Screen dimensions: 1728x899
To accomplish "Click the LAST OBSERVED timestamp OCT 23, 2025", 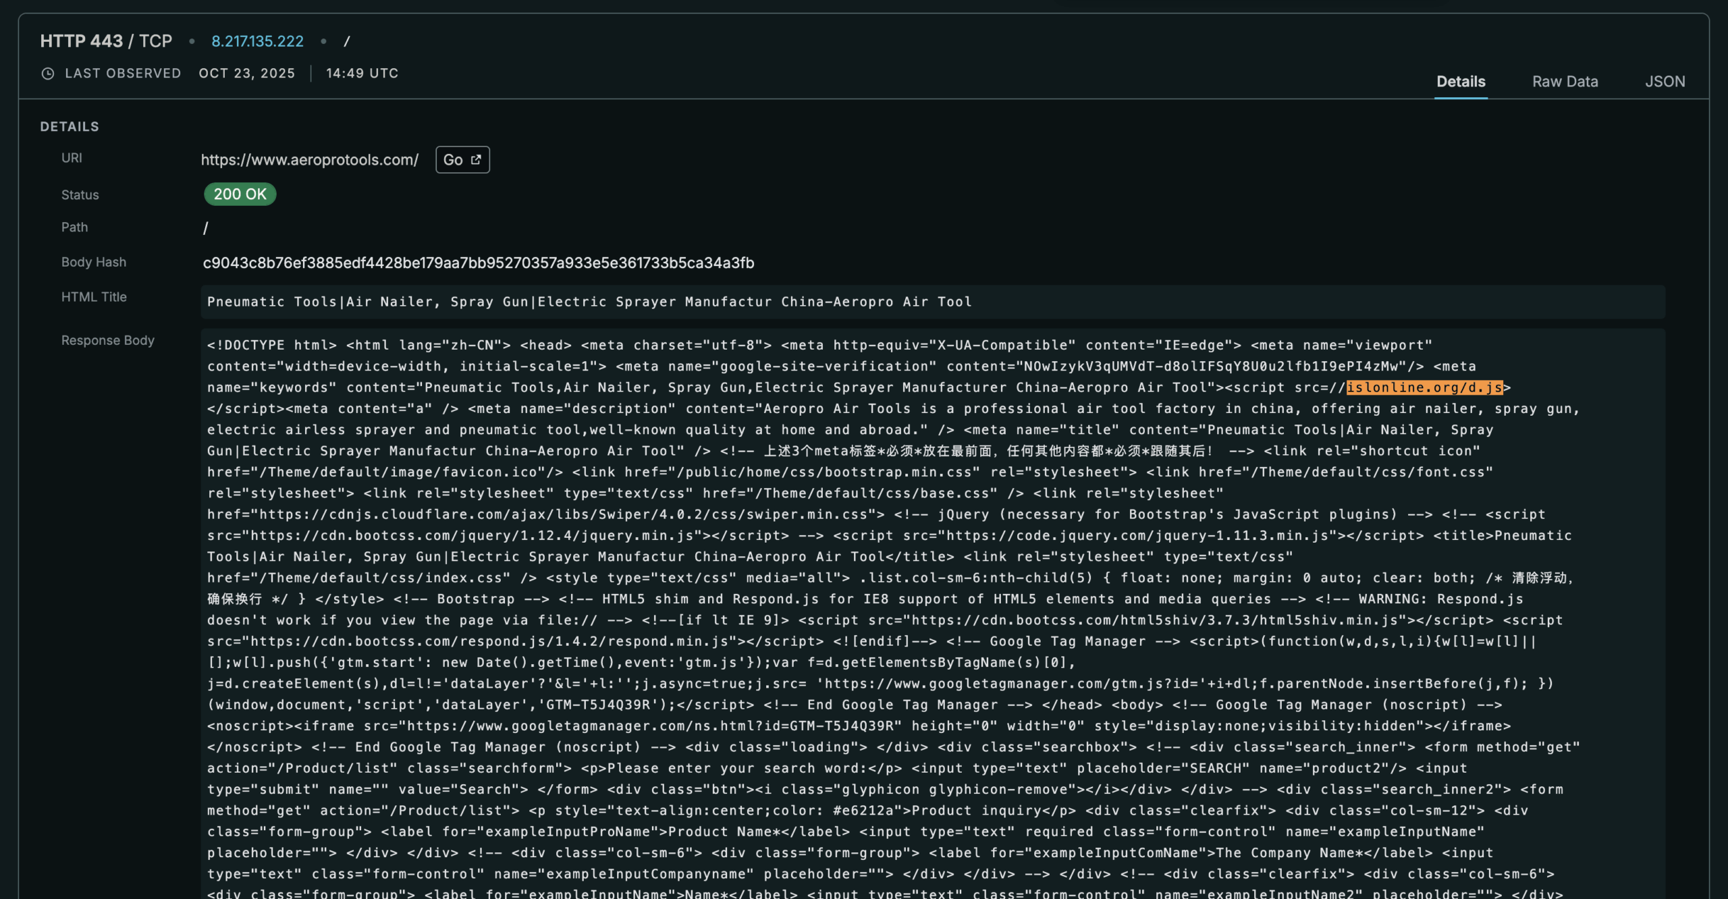I will click(246, 74).
